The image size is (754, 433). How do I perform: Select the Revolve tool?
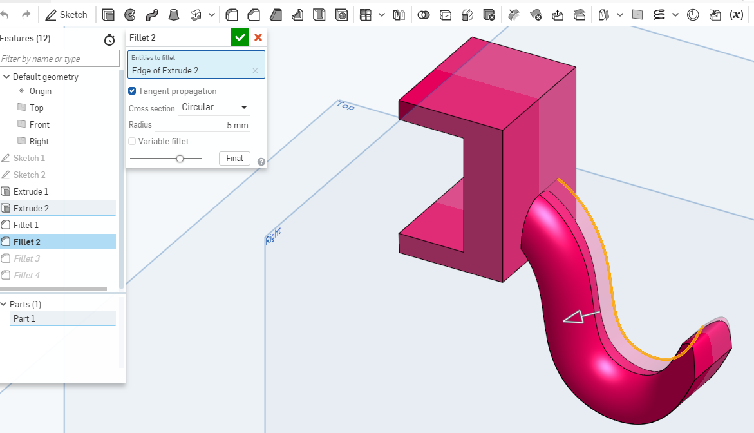point(129,14)
